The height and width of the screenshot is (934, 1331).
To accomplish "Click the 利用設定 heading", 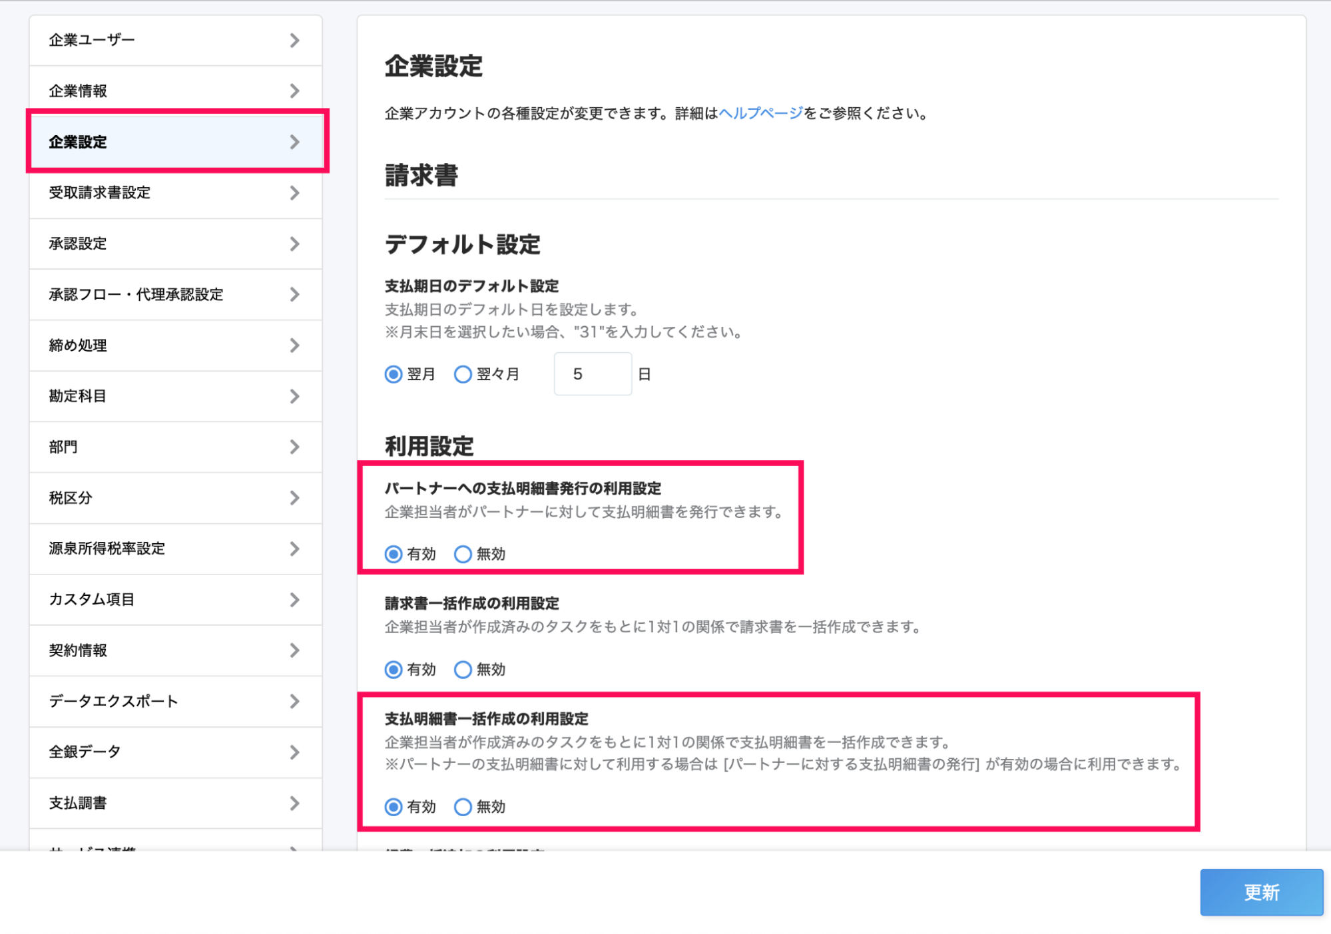I will click(x=429, y=446).
